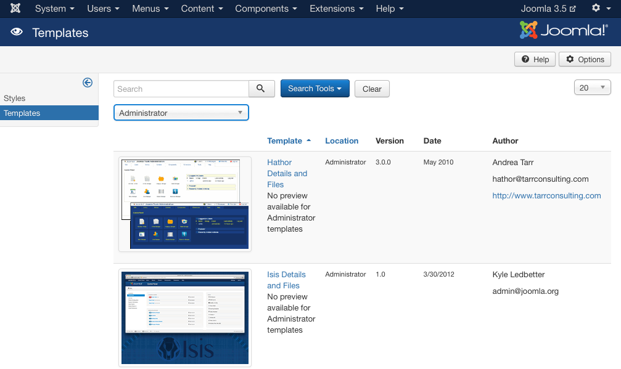Click the Joomla icon in the top menu bar
This screenshot has width=621, height=369.
15,8
